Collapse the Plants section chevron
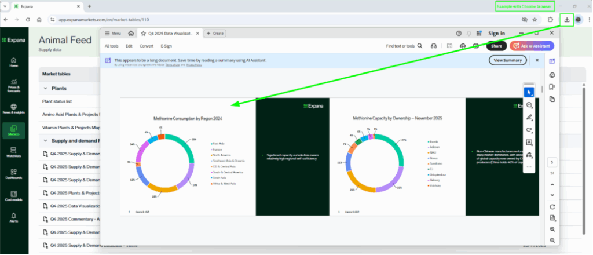 tap(46, 88)
